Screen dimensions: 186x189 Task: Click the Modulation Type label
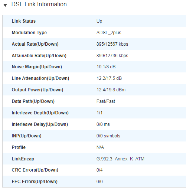tap(29, 33)
